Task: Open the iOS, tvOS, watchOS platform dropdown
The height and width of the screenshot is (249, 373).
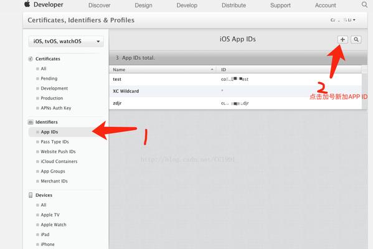Action: (x=66, y=41)
